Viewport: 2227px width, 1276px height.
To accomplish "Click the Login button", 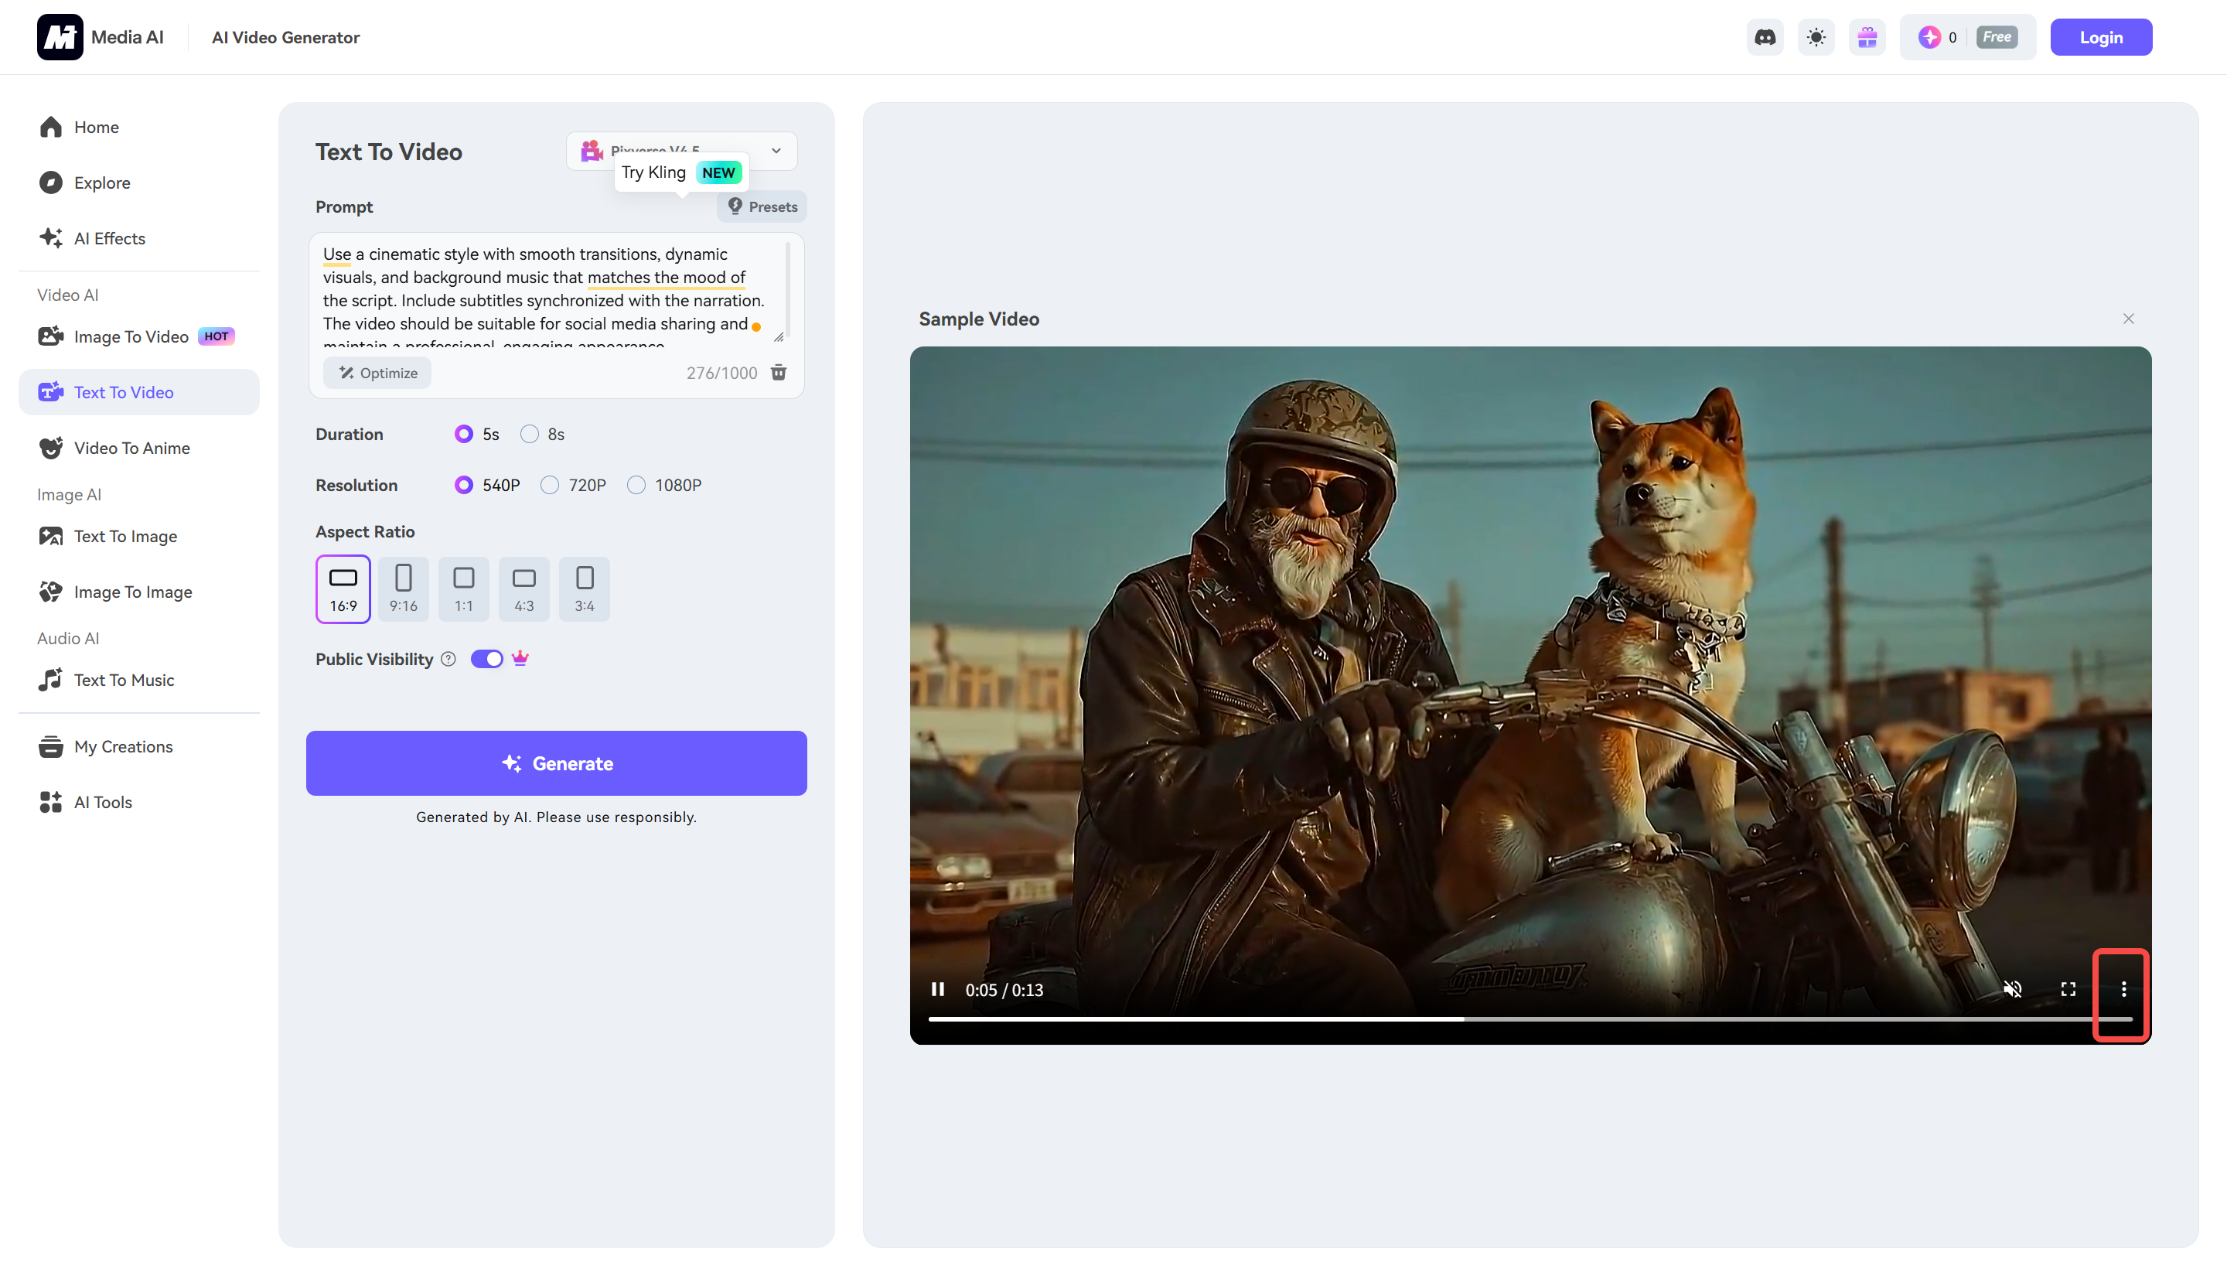I will 2100,37.
